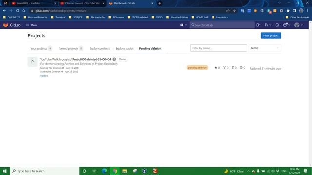Click the pending deletion badge
Viewport: 312px width, 175px height.
click(x=197, y=68)
